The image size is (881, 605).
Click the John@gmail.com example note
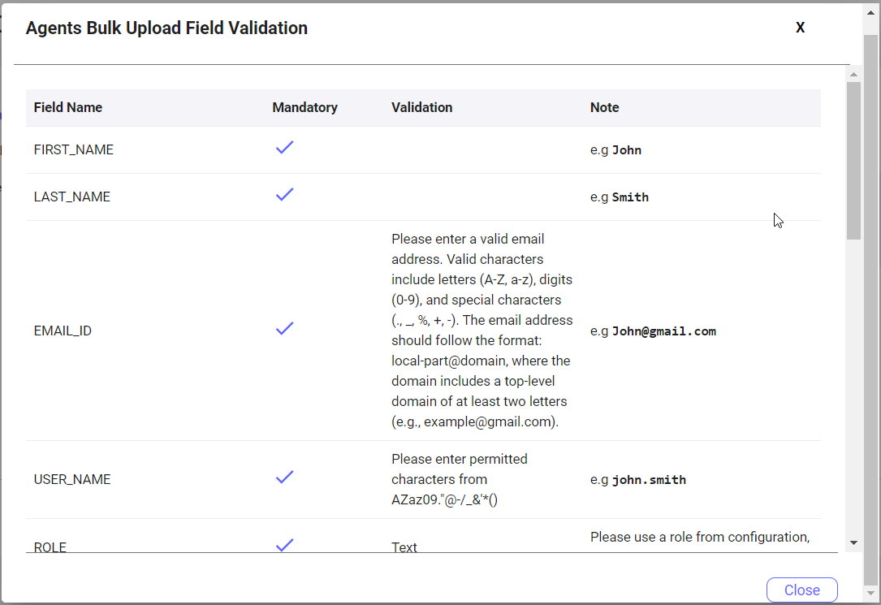(663, 331)
